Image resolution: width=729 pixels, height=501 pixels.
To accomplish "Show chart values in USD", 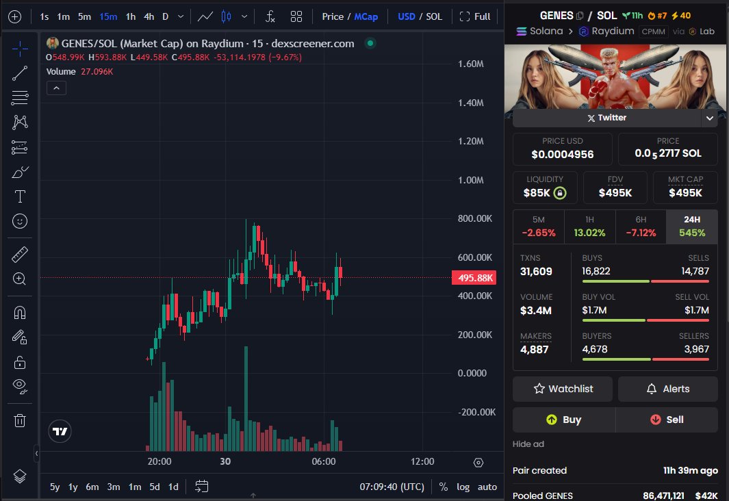I will point(407,16).
